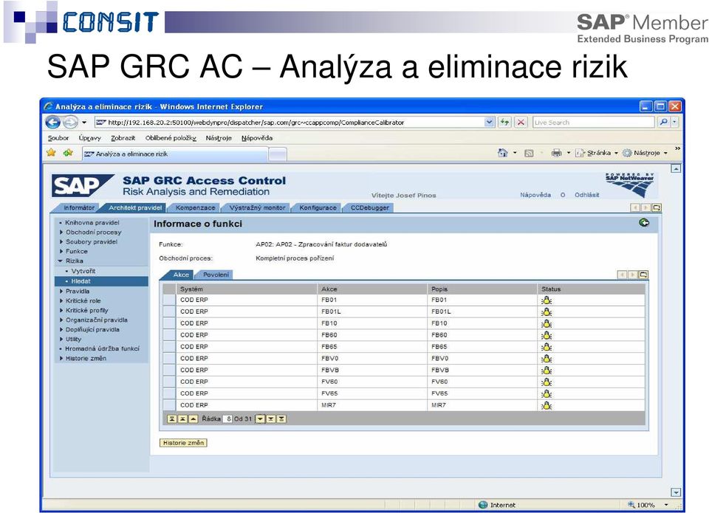The height and width of the screenshot is (513, 709).
Task: Click status icon in FBVB row
Action: [x=547, y=371]
